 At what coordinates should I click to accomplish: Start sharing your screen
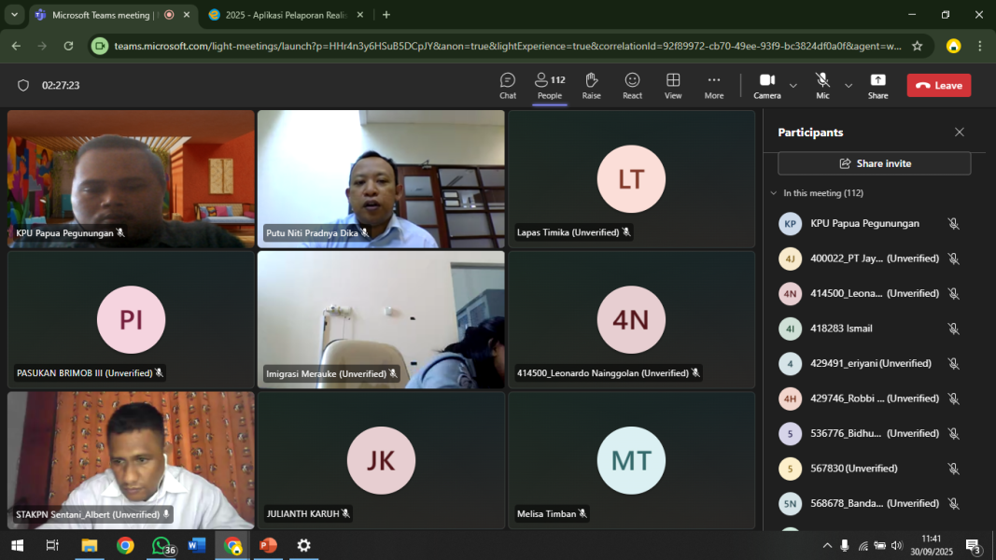click(877, 85)
